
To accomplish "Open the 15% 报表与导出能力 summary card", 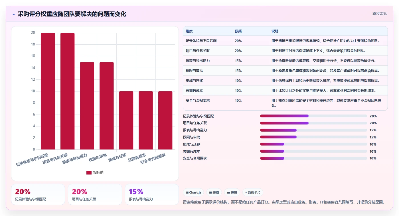I will (x=152, y=194).
